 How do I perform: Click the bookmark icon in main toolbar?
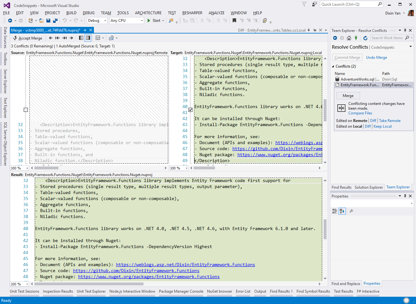click(234, 21)
